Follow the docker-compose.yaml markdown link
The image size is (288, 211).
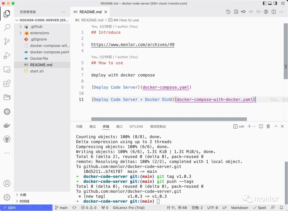pos(166,87)
